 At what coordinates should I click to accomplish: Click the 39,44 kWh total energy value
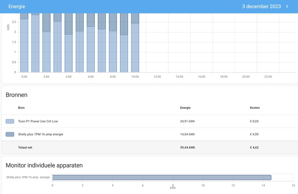187,147
